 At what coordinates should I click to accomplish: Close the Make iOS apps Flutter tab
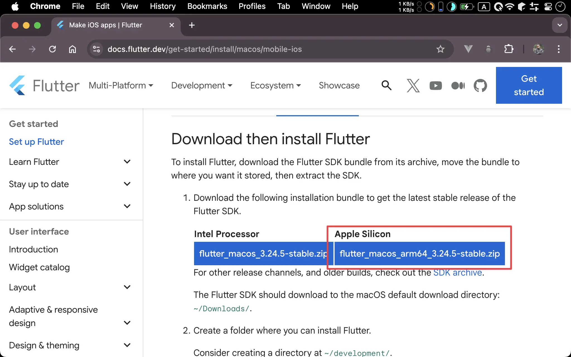coord(172,25)
